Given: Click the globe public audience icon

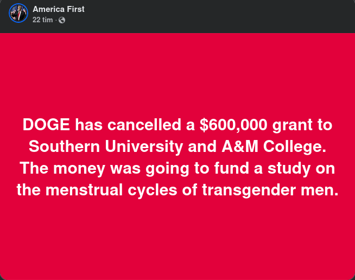Looking at the screenshot, I should tap(62, 20).
